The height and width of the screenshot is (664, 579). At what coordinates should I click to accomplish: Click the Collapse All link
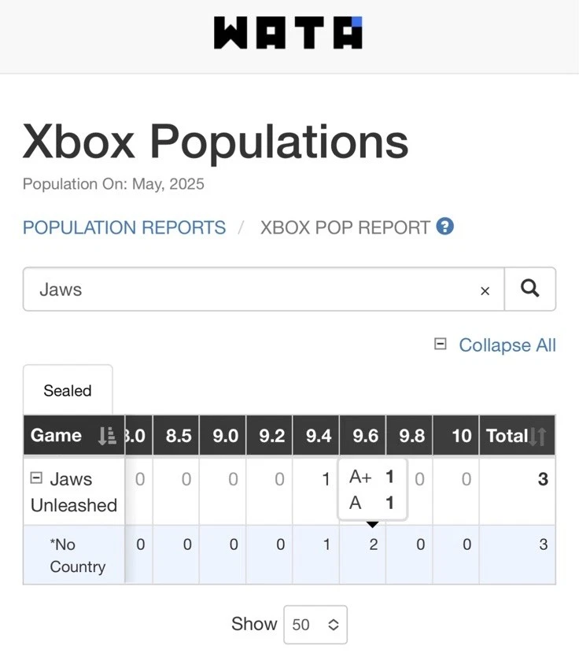(x=507, y=345)
